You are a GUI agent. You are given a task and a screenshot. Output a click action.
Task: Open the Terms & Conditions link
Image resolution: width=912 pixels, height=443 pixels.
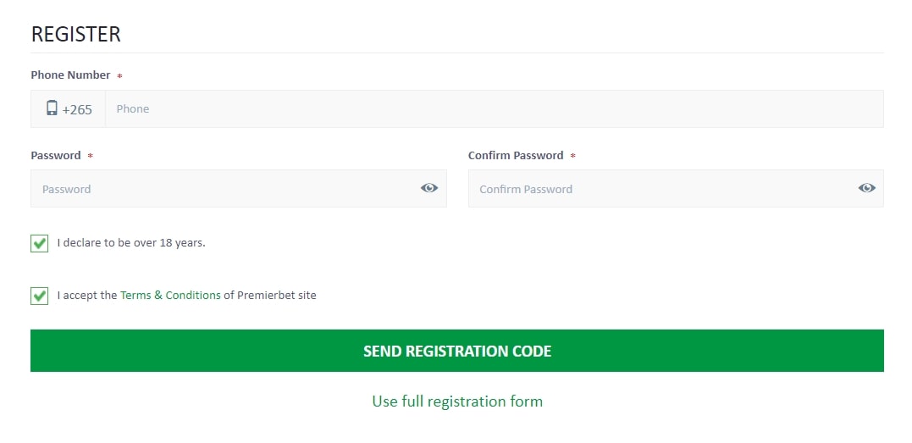[170, 296]
